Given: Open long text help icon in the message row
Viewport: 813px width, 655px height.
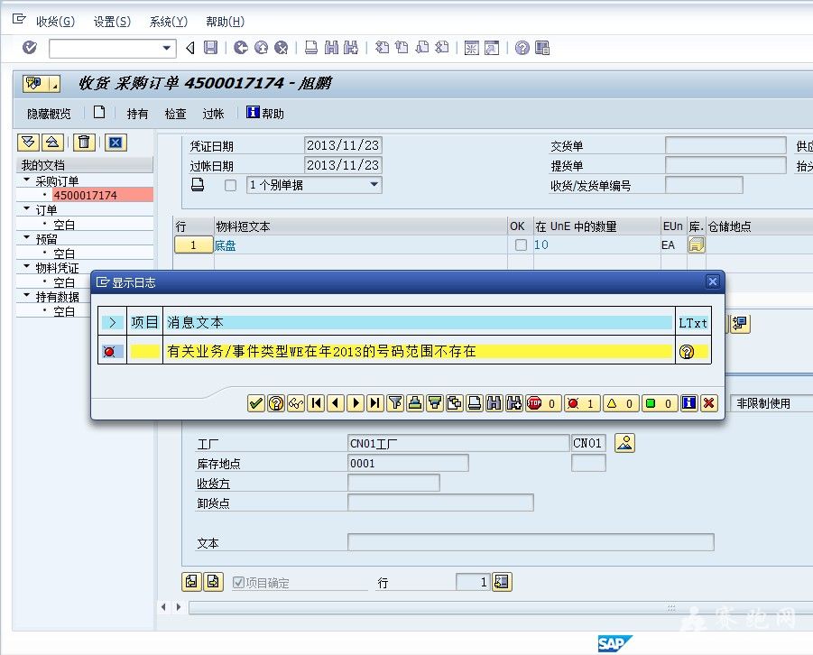Looking at the screenshot, I should pos(687,352).
